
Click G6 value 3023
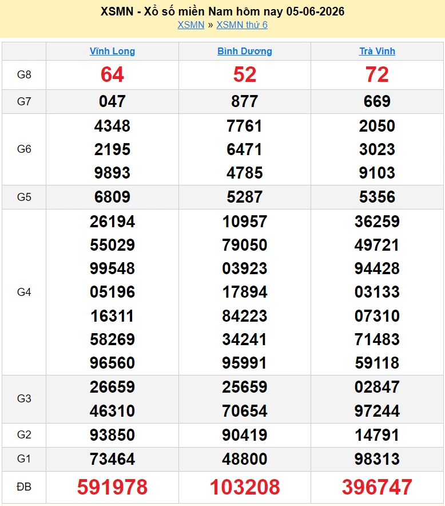pyautogui.click(x=378, y=149)
